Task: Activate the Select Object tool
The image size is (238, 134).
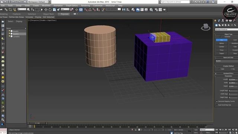Action: click(28, 10)
